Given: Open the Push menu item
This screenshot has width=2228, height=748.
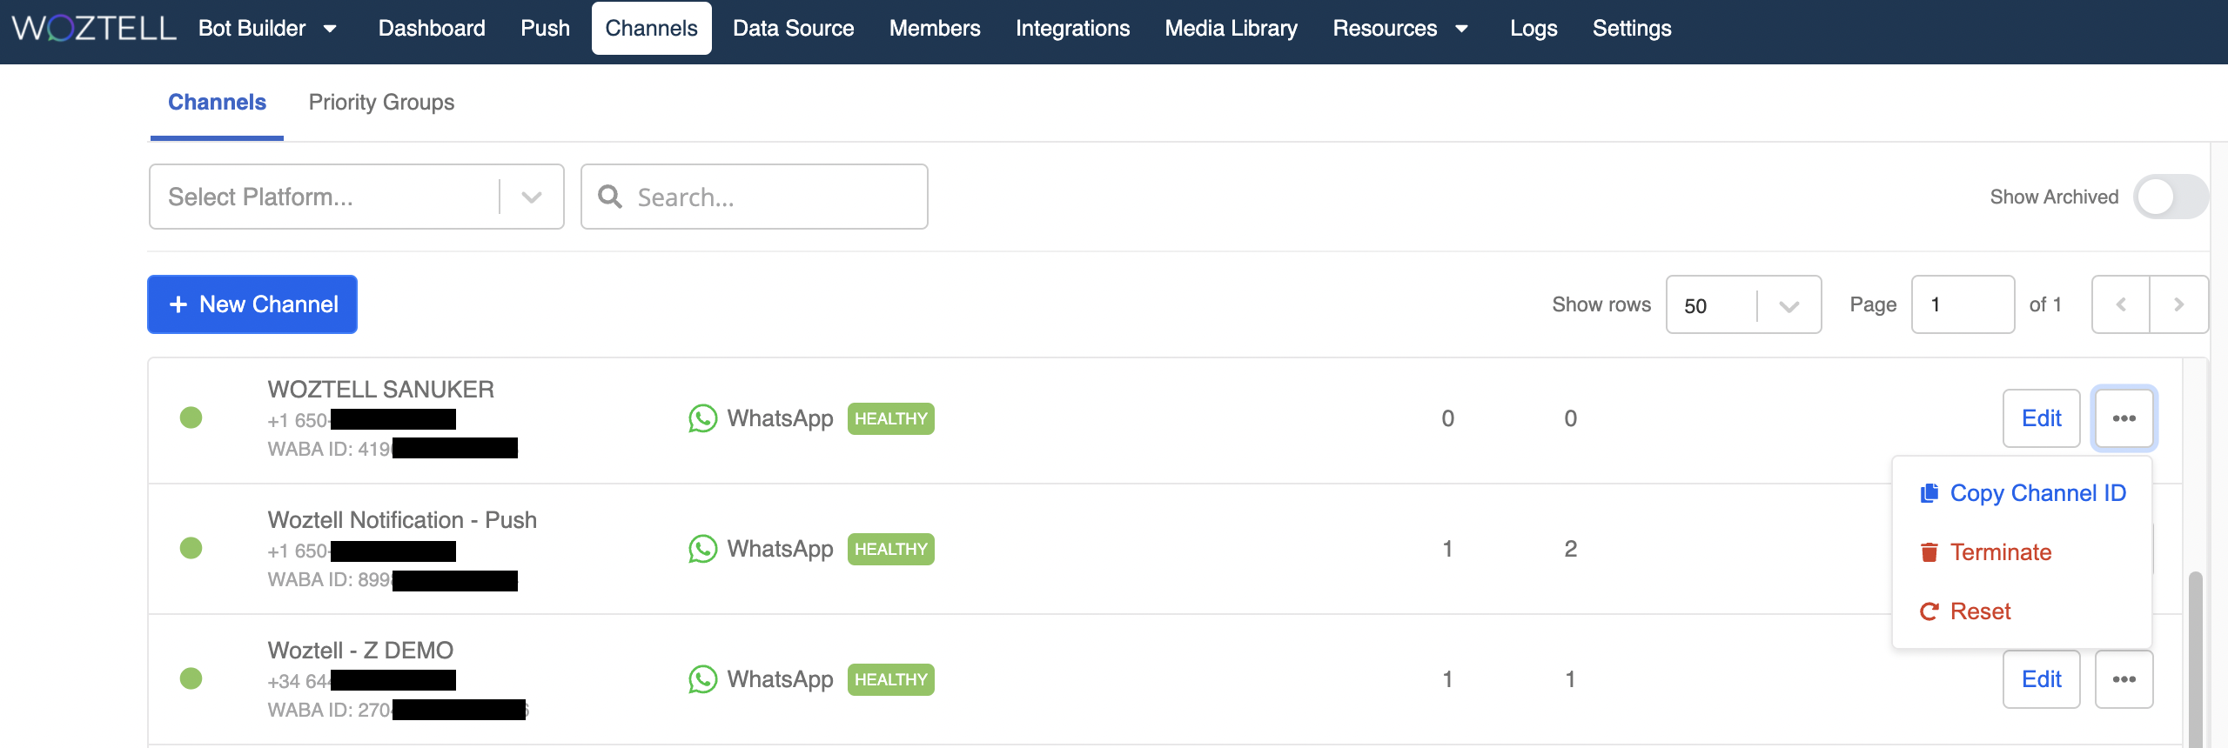Looking at the screenshot, I should 545,29.
